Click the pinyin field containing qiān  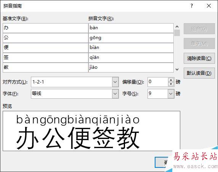(x=131, y=58)
